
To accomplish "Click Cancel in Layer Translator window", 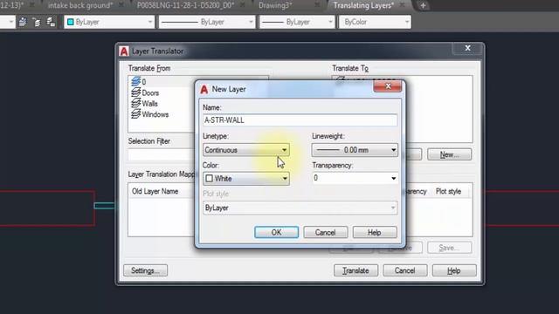I will (404, 270).
